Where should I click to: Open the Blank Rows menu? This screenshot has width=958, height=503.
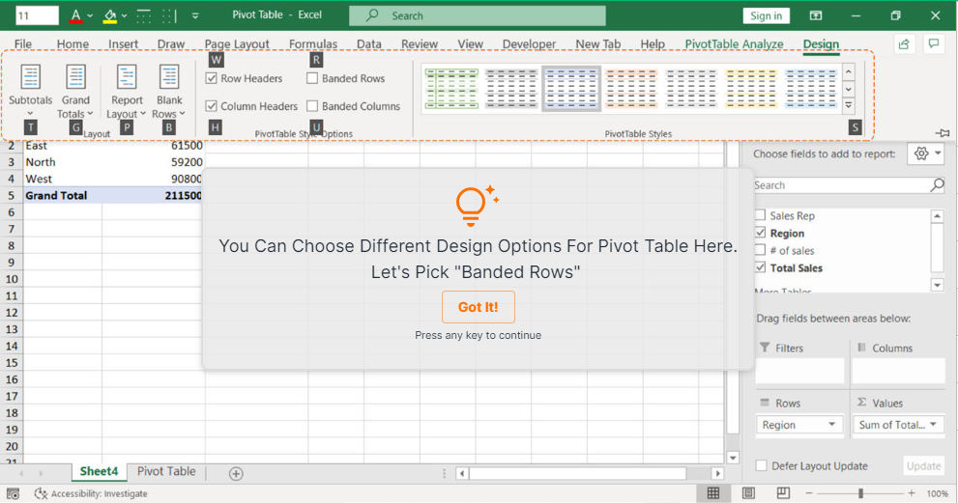pyautogui.click(x=168, y=91)
